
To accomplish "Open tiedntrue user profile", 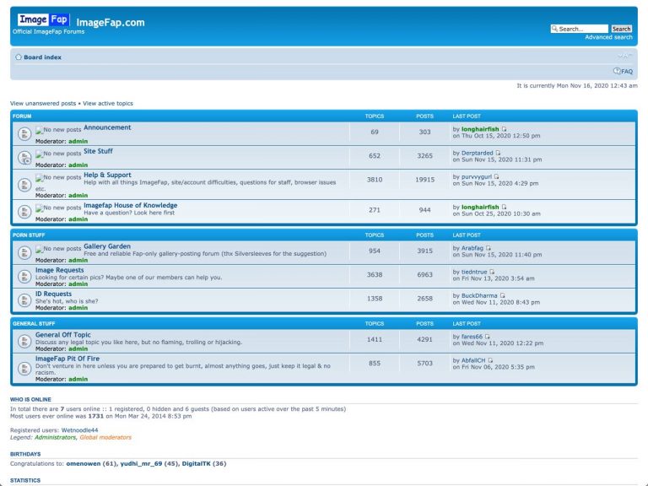I will tap(474, 272).
